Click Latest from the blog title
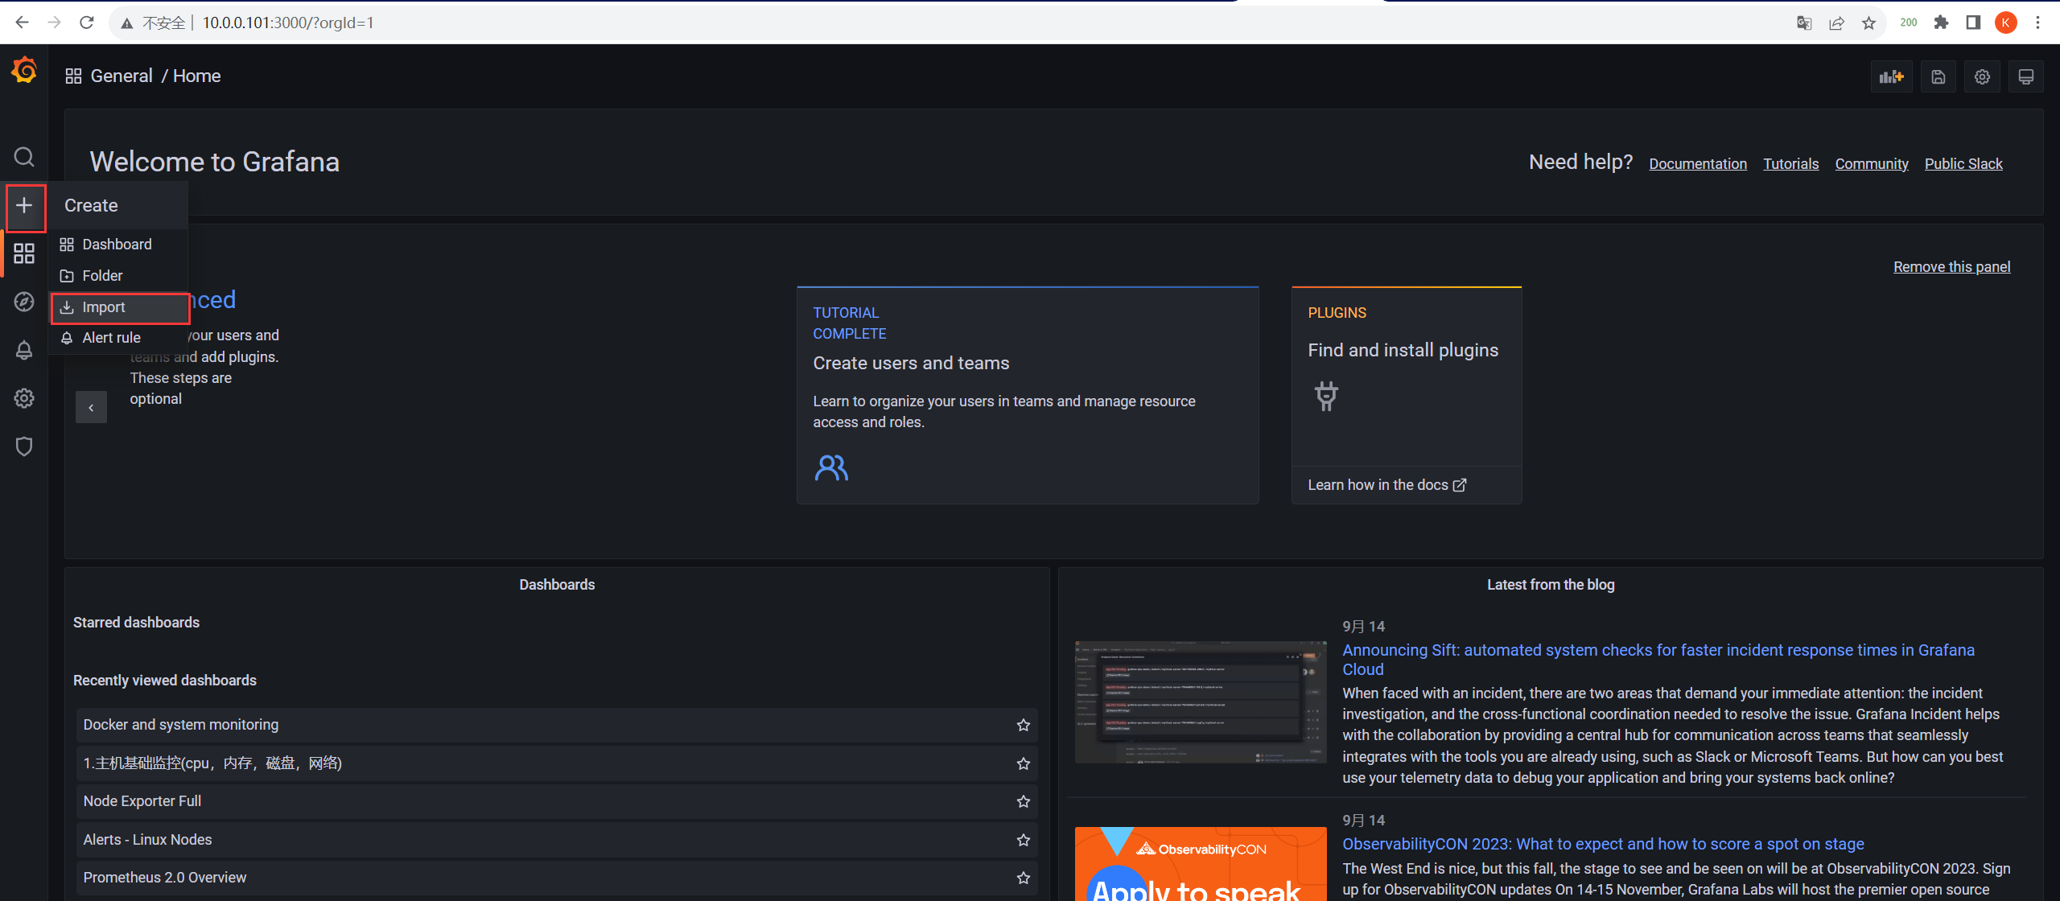This screenshot has width=2060, height=901. (x=1551, y=585)
